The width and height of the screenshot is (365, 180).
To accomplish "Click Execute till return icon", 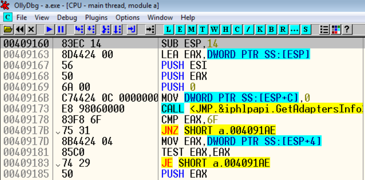I will pos(132,29).
